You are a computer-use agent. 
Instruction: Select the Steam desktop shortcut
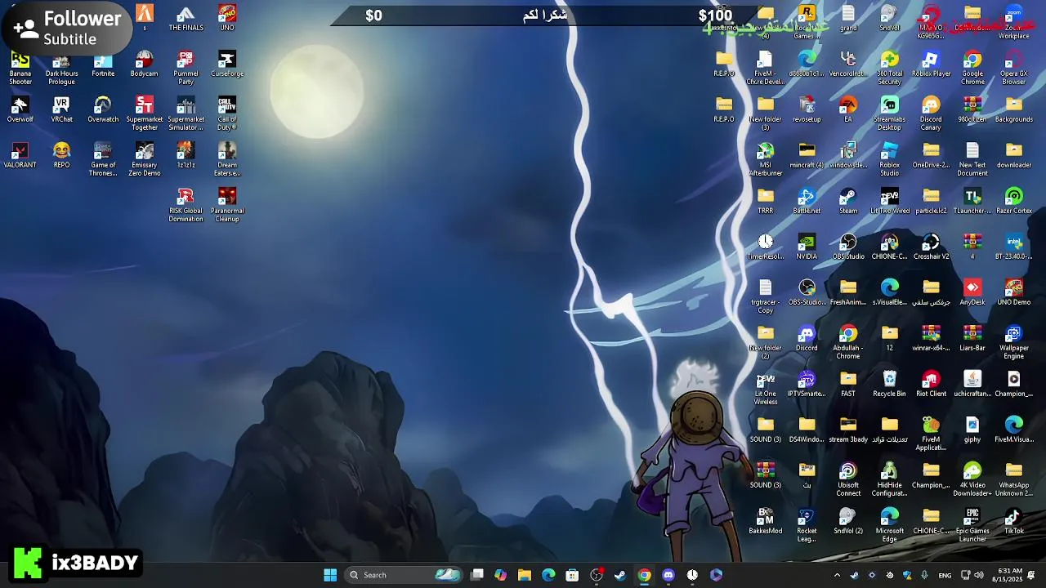848,202
